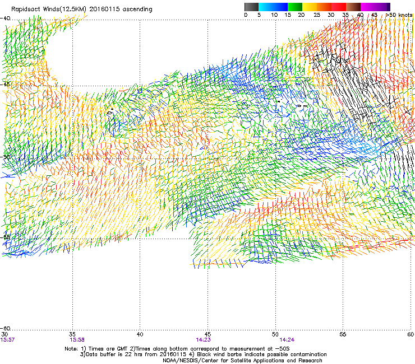The width and height of the screenshot is (415, 364).
Task: Click the '10' value on the color legend
Action: [274, 15]
